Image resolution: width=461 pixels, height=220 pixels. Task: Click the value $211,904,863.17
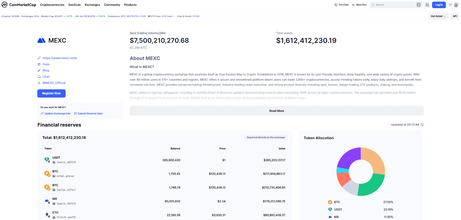pos(274,174)
